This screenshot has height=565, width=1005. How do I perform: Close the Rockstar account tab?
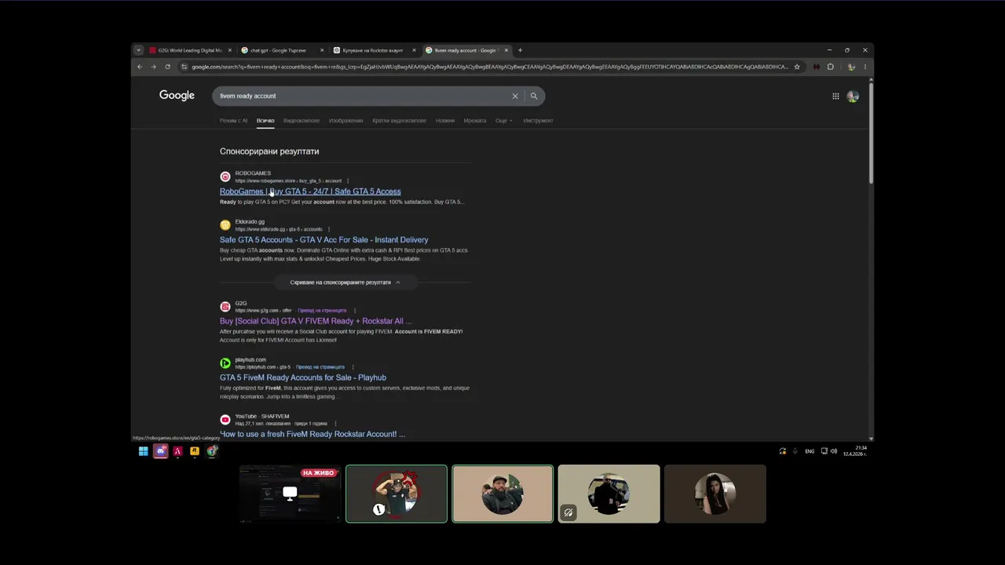point(414,50)
